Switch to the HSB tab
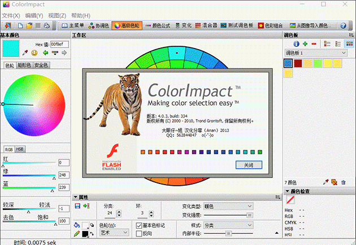Image resolution: width=356 pixels, height=245 pixels. (x=20, y=149)
